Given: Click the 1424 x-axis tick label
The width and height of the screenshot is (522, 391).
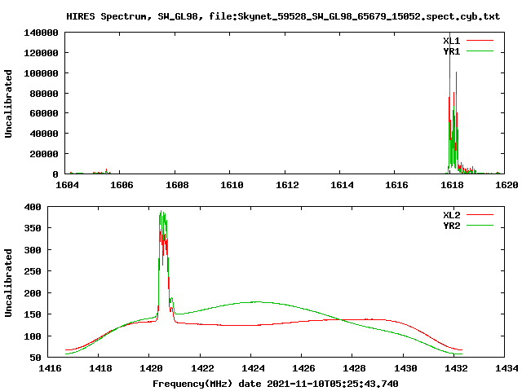Looking at the screenshot, I should (x=253, y=368).
